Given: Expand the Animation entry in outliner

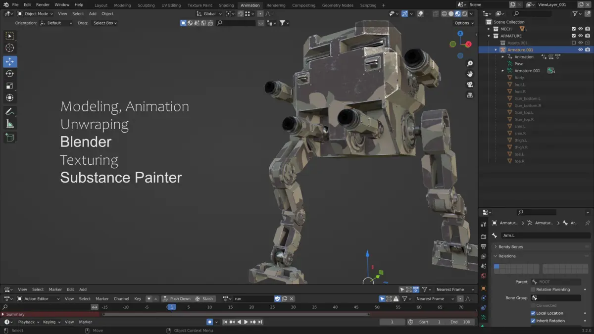Looking at the screenshot, I should point(503,57).
